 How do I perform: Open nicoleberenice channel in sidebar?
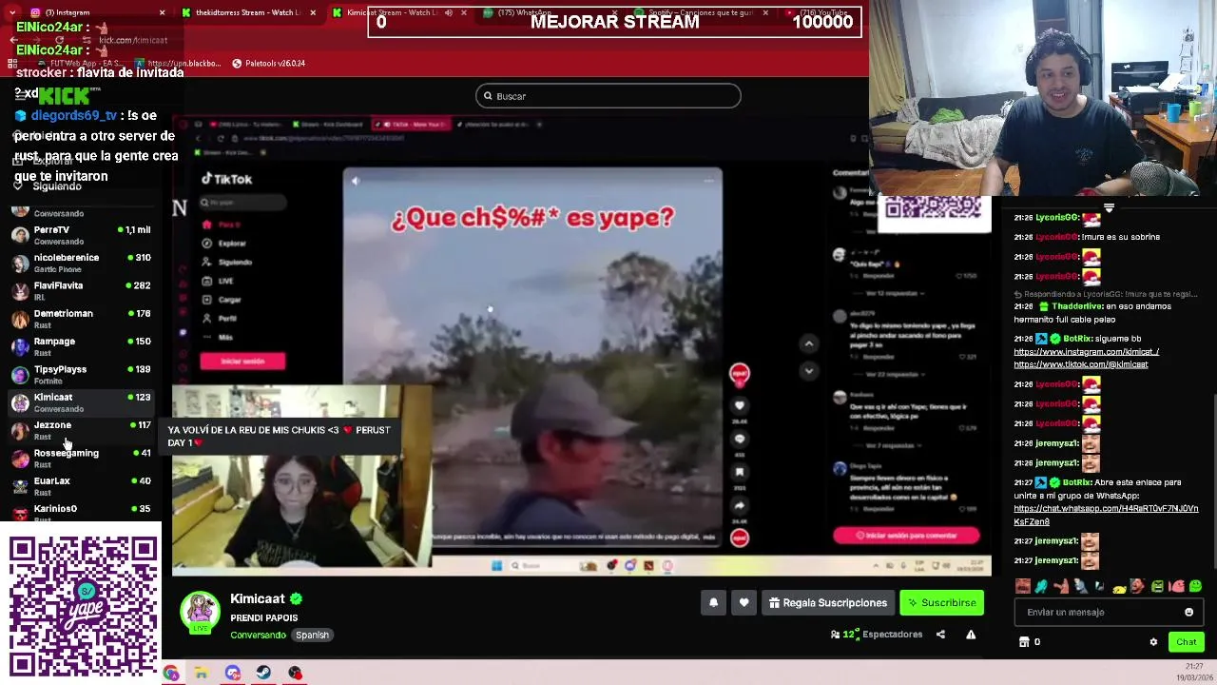tap(81, 263)
